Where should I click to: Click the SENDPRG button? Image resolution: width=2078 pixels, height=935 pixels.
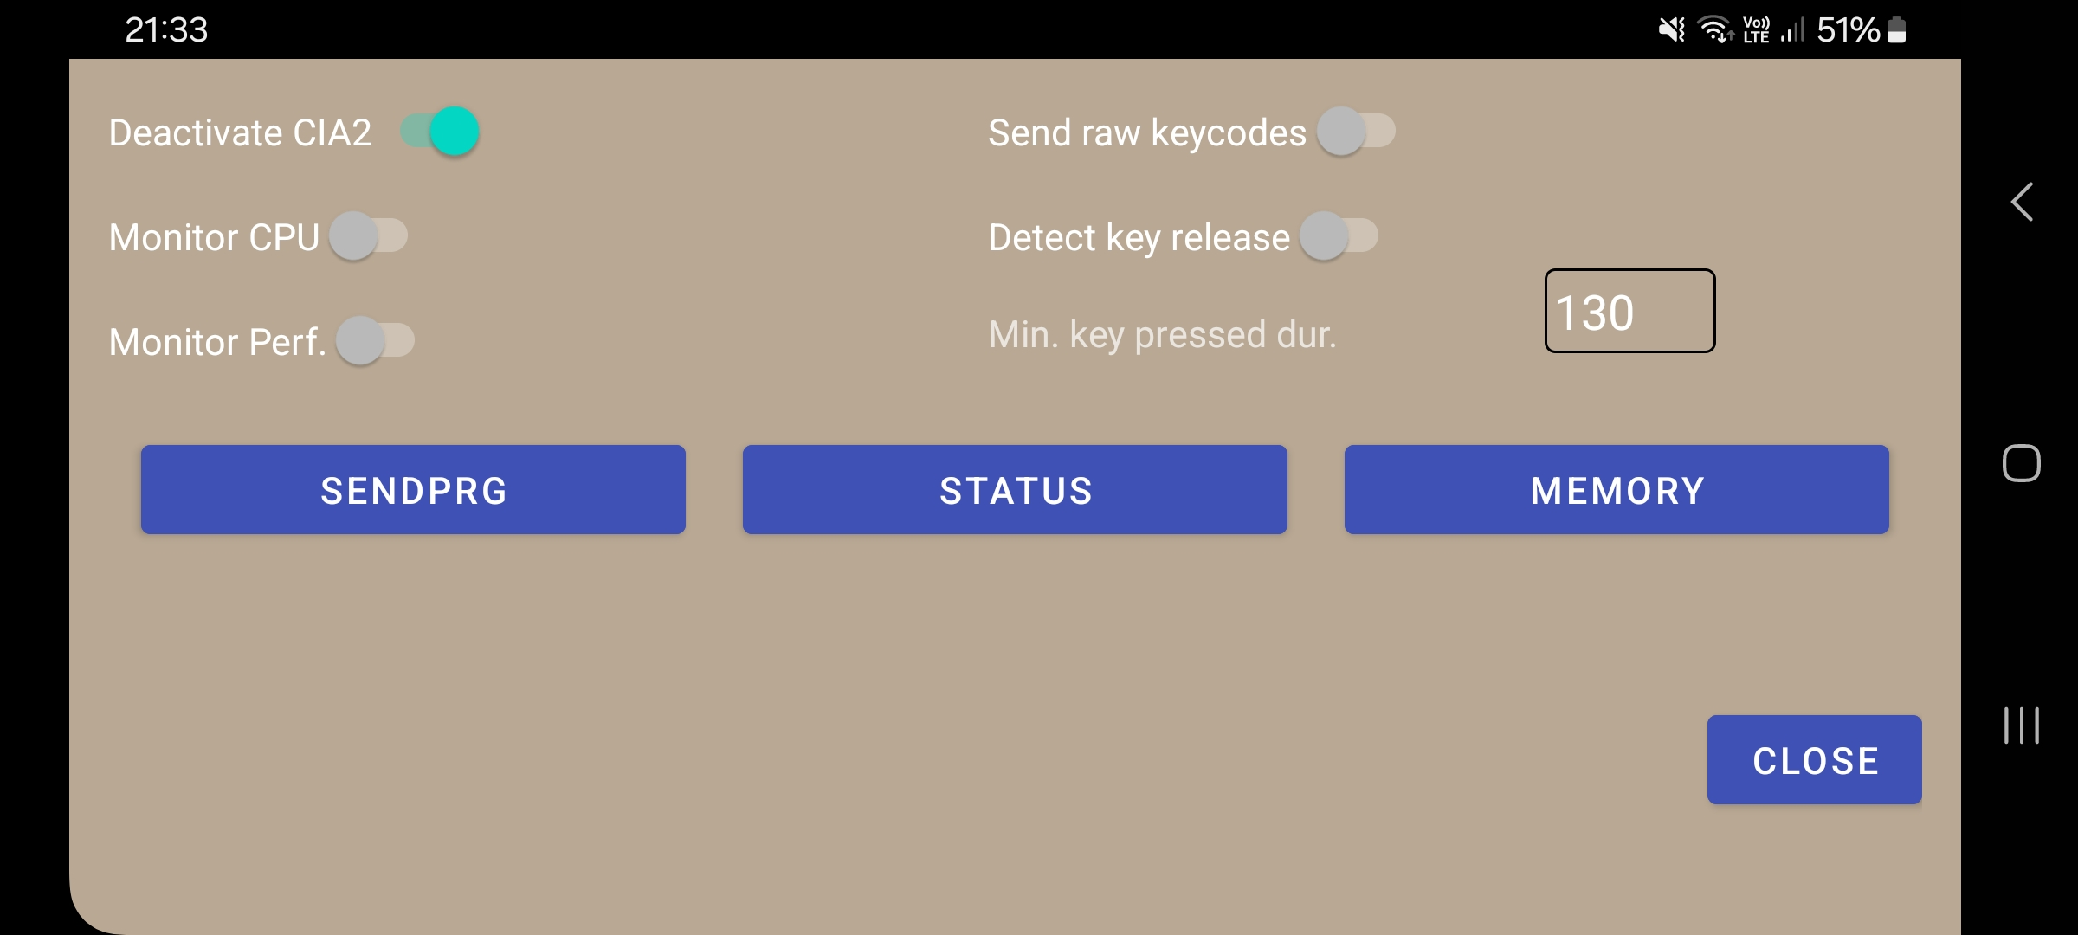point(414,490)
